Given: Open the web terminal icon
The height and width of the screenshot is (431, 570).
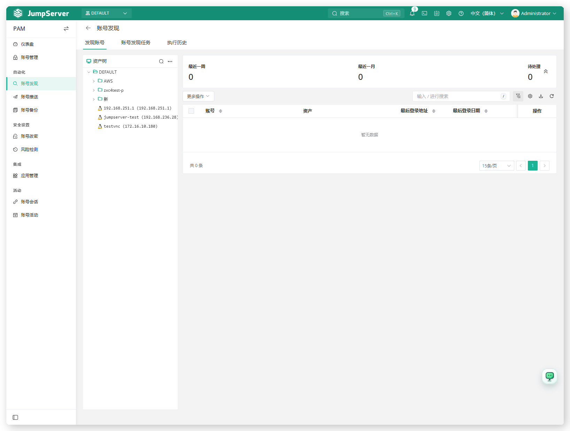Looking at the screenshot, I should pyautogui.click(x=424, y=14).
